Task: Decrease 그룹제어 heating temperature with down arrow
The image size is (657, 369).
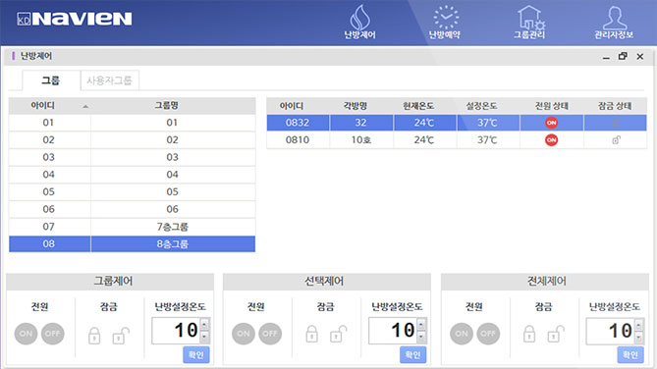Action: (x=204, y=337)
